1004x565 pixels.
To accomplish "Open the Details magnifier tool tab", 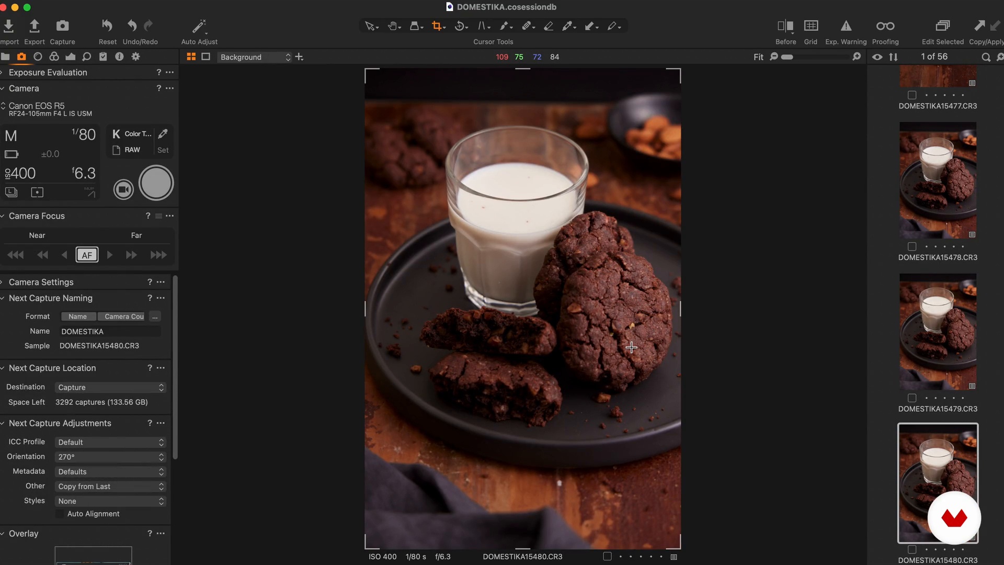I will (x=87, y=56).
